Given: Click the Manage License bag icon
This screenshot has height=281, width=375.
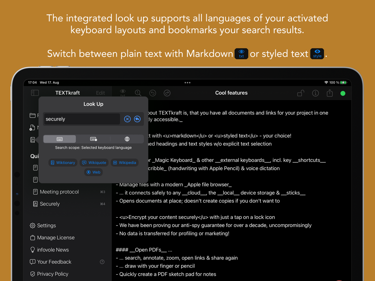Looking at the screenshot, I should point(33,238).
